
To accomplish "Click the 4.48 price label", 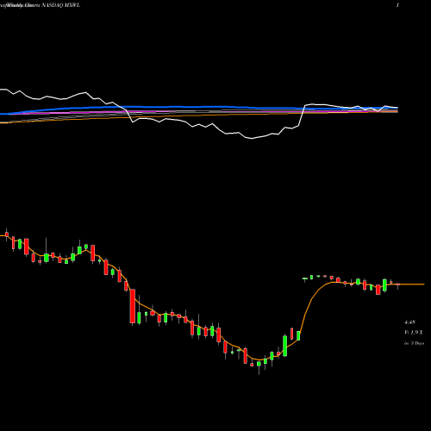I will pos(409,322).
